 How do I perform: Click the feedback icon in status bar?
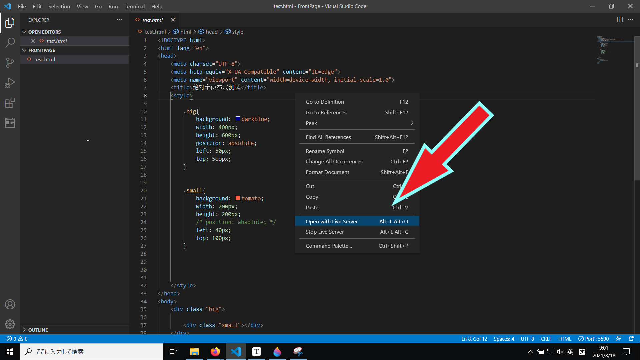[x=618, y=339]
